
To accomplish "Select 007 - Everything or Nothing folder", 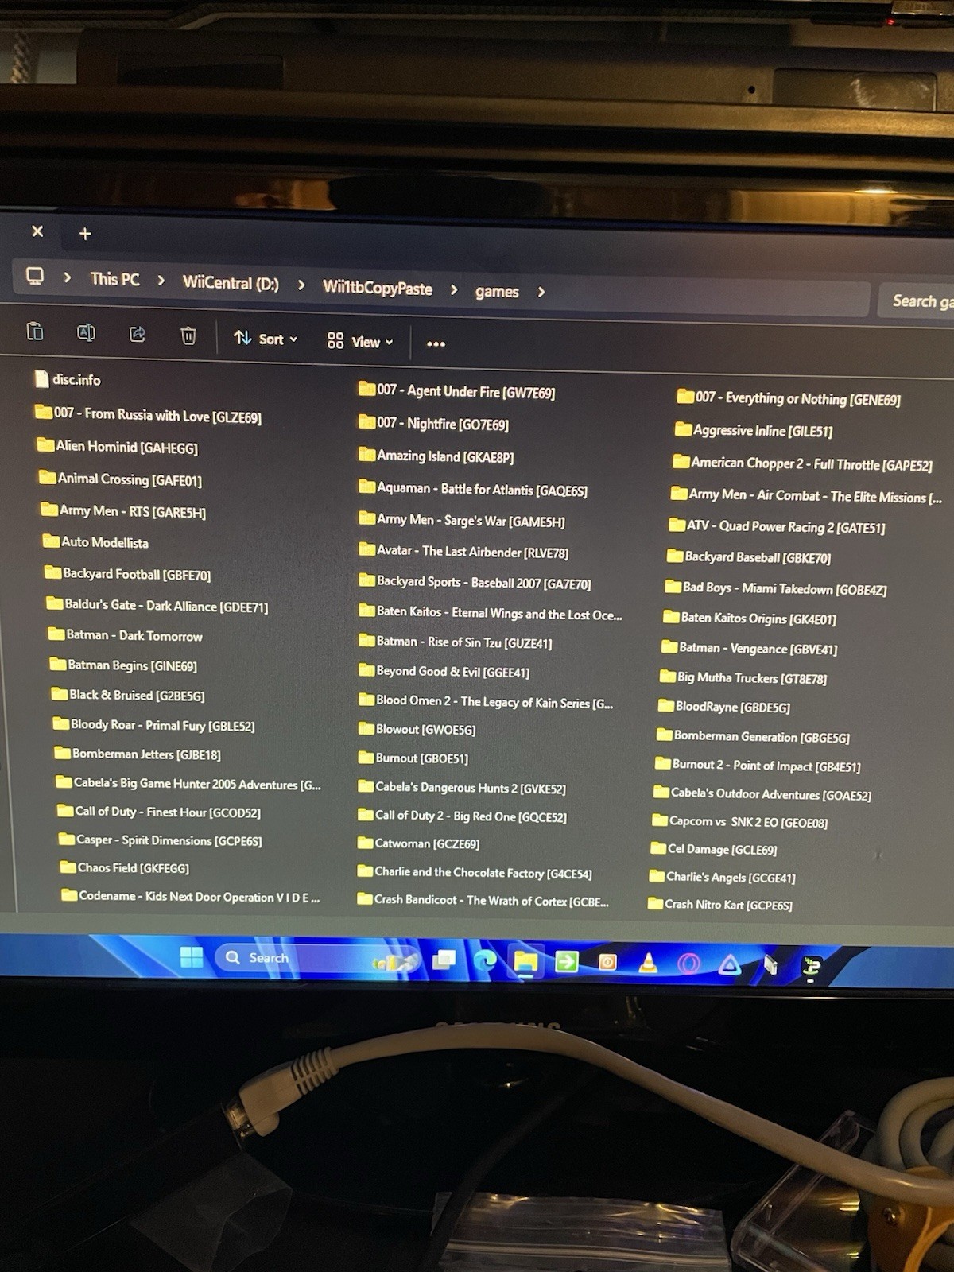I will pyautogui.click(x=788, y=398).
